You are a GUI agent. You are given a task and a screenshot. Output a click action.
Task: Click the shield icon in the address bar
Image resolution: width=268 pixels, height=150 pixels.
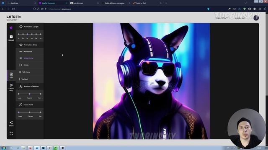pos(34,9)
